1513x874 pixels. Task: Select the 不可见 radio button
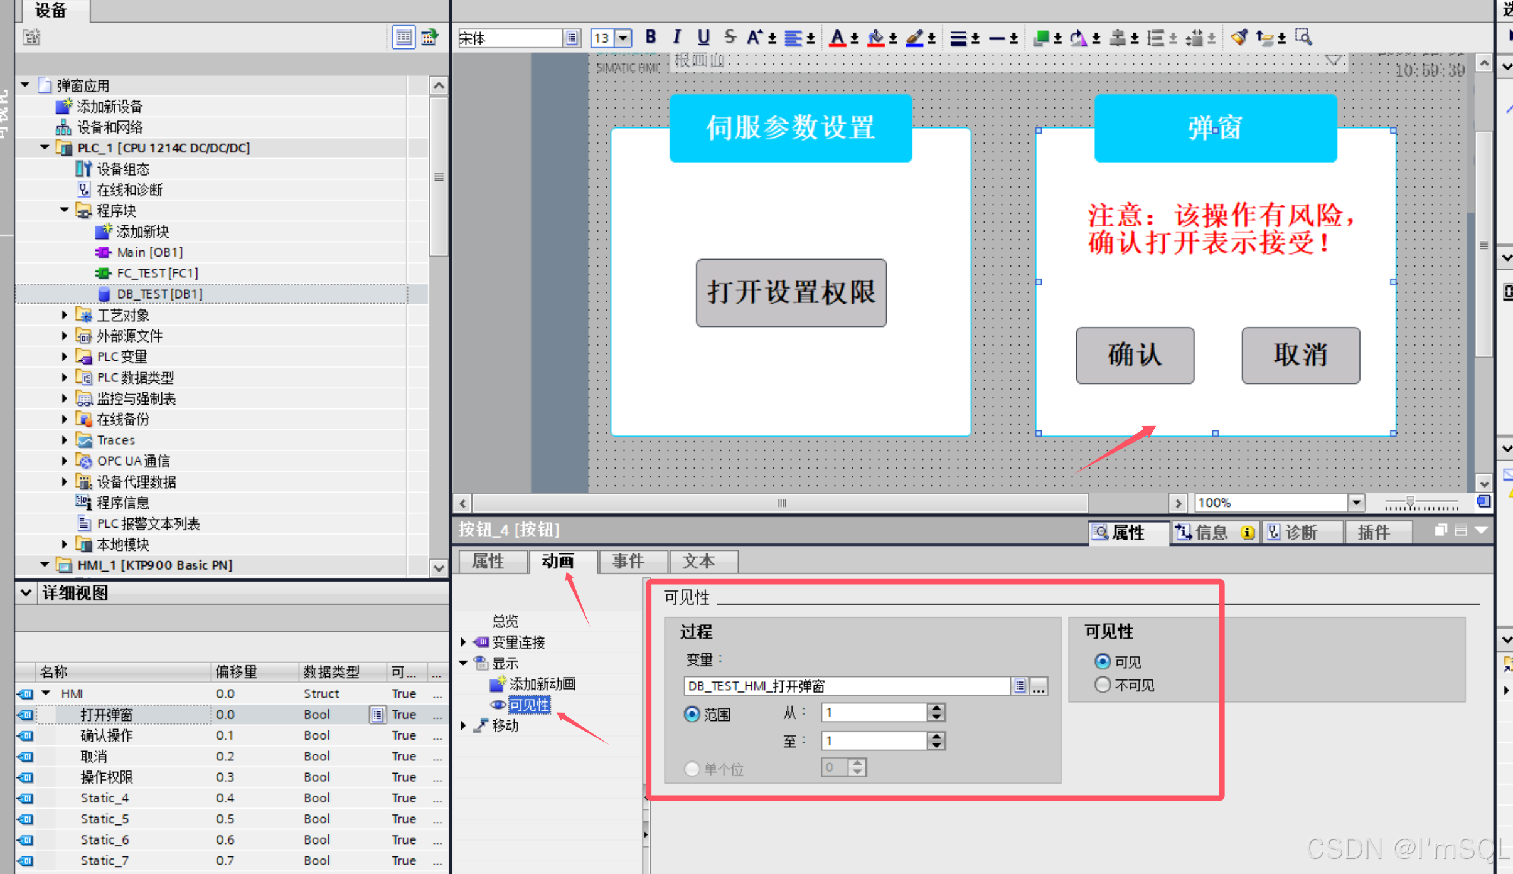(1102, 685)
